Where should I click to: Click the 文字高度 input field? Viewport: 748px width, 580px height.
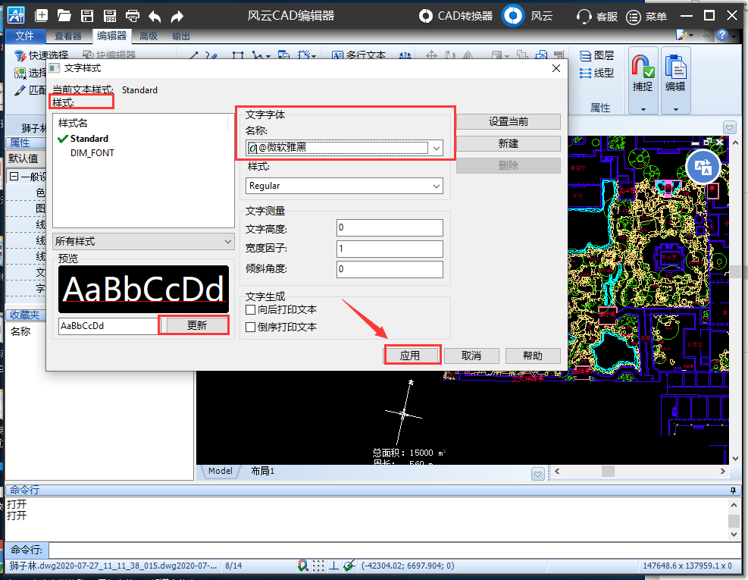click(x=390, y=227)
